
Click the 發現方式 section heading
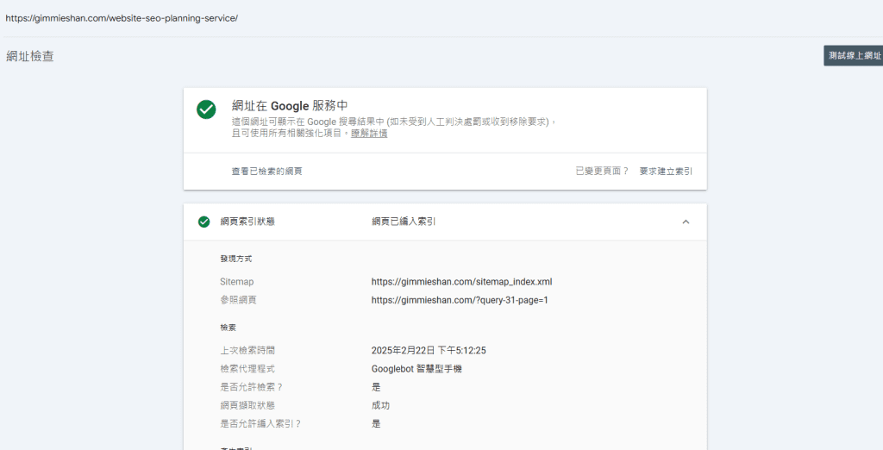click(x=236, y=259)
